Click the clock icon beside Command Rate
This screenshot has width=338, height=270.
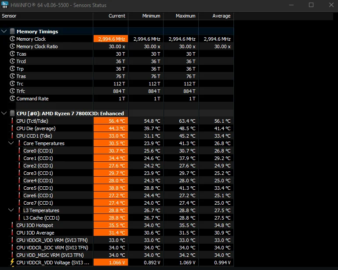pyautogui.click(x=12, y=99)
